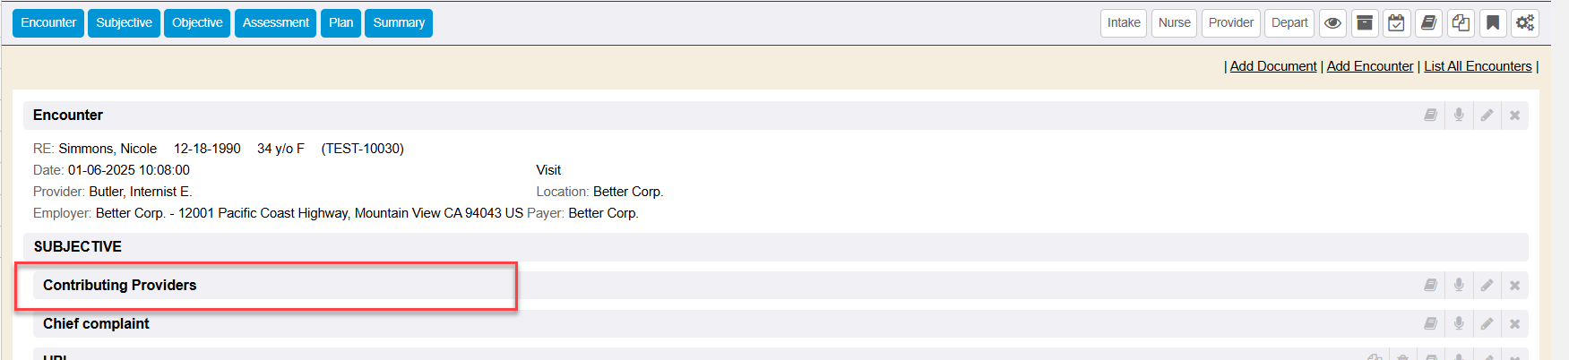1569x360 pixels.
Task: Remove the Chief complaint section with X
Action: click(1514, 324)
